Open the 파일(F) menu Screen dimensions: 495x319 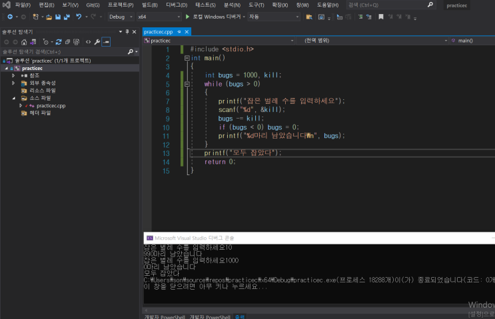pos(23,5)
